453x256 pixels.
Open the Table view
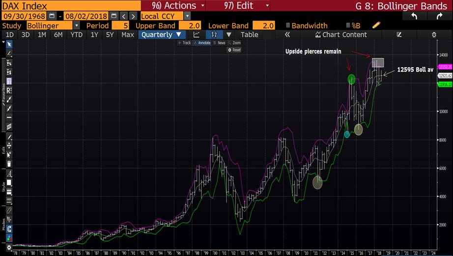pos(249,35)
